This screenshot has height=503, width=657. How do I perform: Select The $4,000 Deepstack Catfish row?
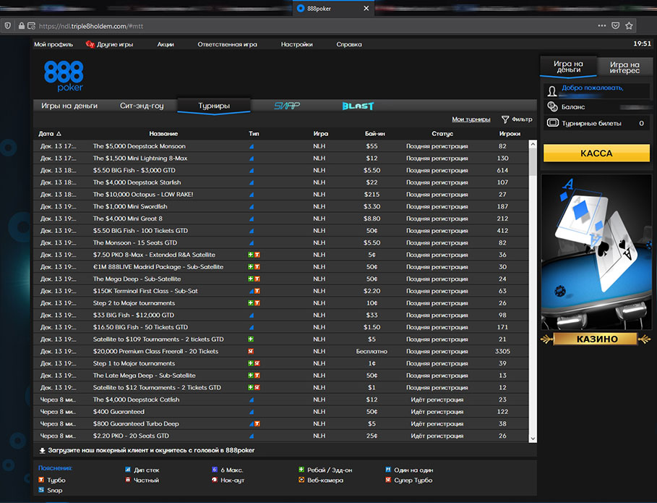click(280, 400)
